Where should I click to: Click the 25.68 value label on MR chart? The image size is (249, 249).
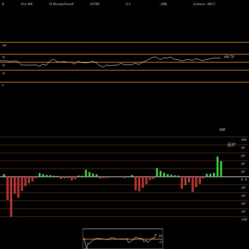point(232,144)
